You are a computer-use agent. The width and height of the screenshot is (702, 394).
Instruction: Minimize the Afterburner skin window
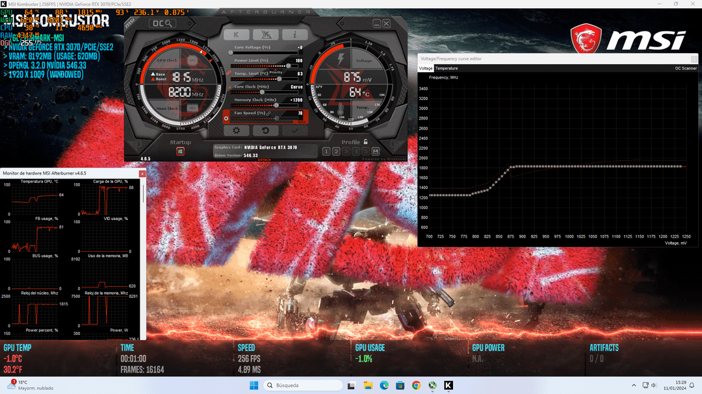tap(376, 23)
